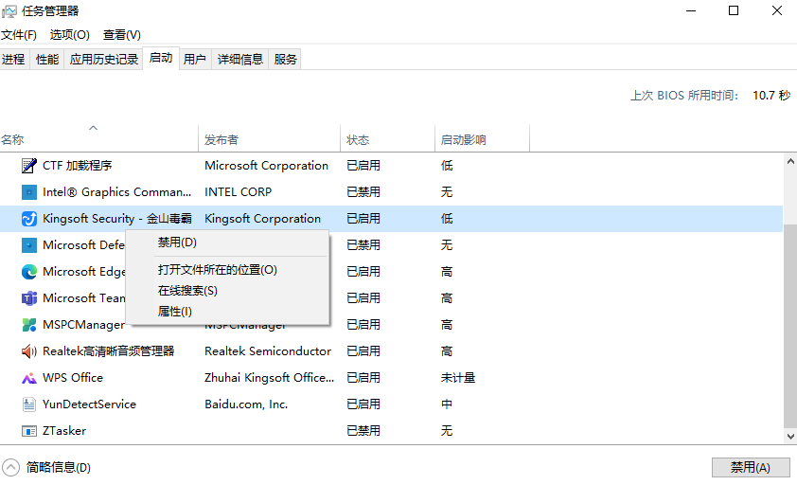
Task: Sort by the 名称 column header
Action: click(x=99, y=138)
